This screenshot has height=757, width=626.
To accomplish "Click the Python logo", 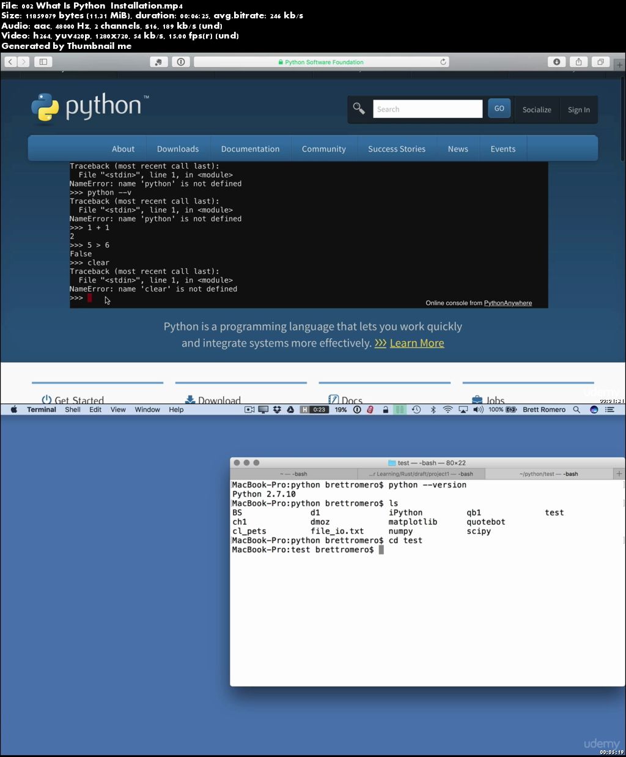I will (90, 107).
